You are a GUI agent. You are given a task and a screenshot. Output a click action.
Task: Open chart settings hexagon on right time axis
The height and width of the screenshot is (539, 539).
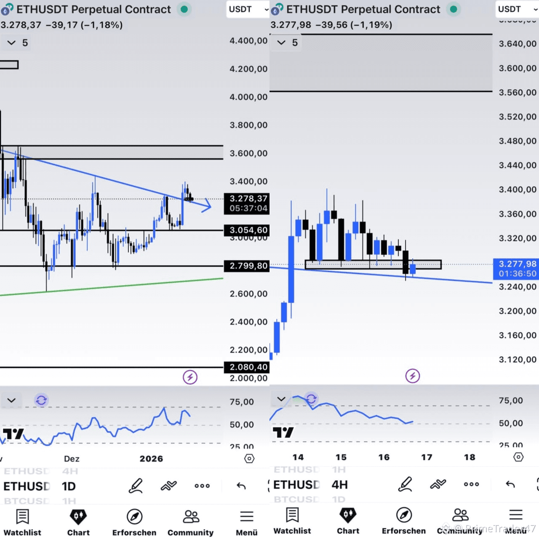click(x=518, y=457)
